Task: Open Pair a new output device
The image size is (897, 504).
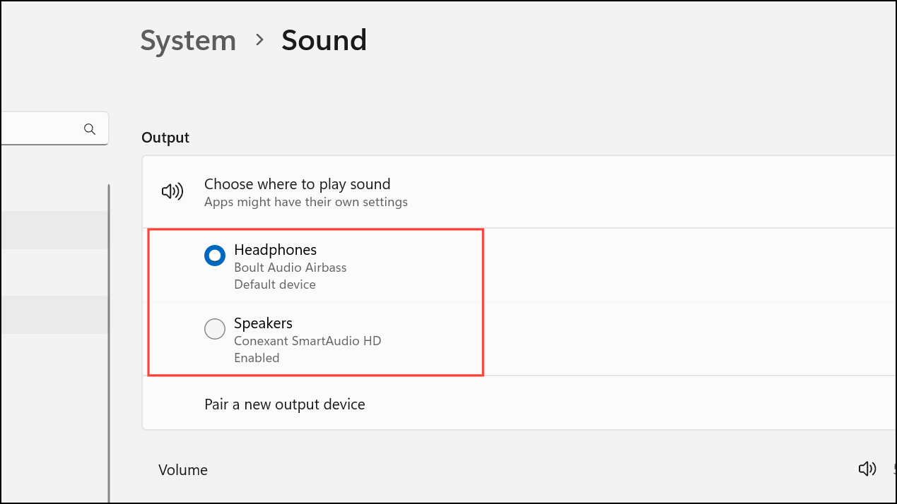Action: (x=285, y=404)
